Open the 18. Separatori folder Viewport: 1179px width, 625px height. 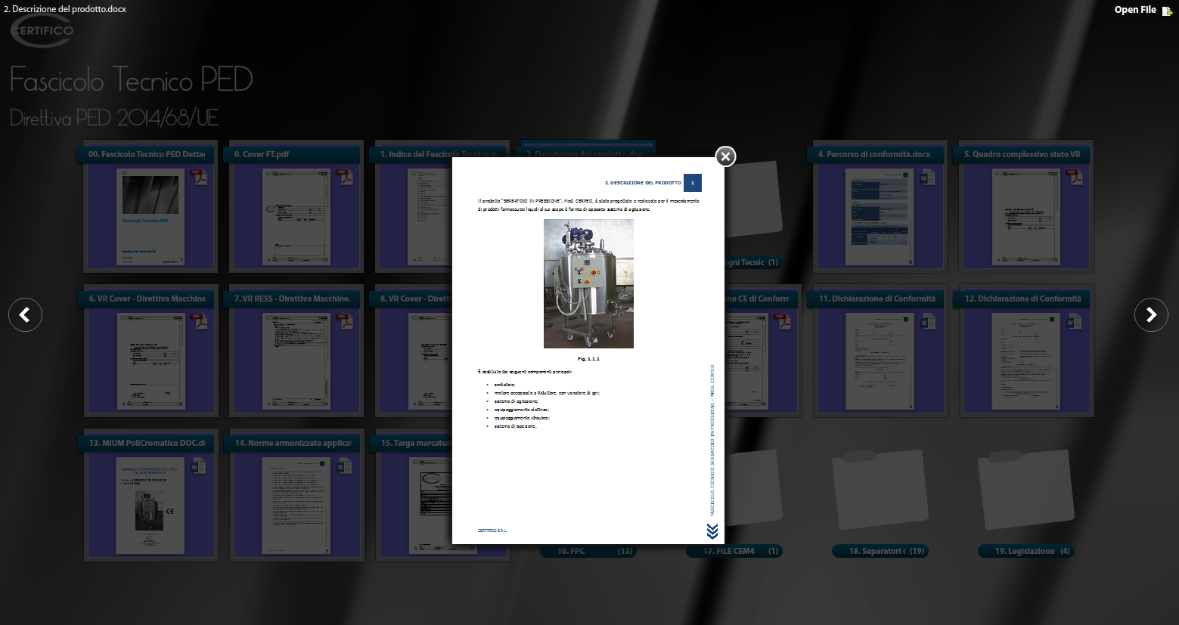click(x=879, y=491)
